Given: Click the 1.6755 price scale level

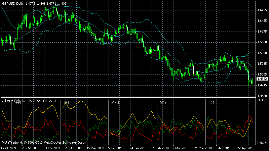Looking at the screenshot, I should tap(262, 10).
